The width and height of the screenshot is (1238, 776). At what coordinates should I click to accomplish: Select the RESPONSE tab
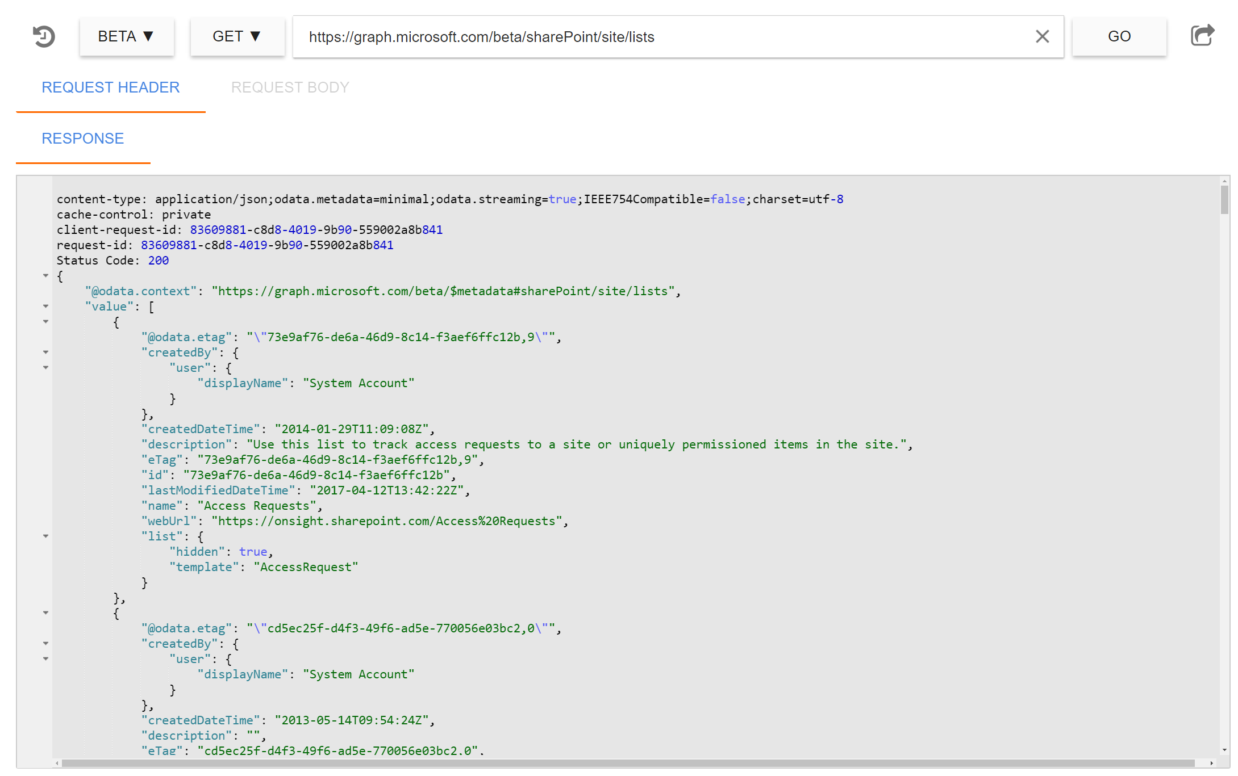(83, 139)
